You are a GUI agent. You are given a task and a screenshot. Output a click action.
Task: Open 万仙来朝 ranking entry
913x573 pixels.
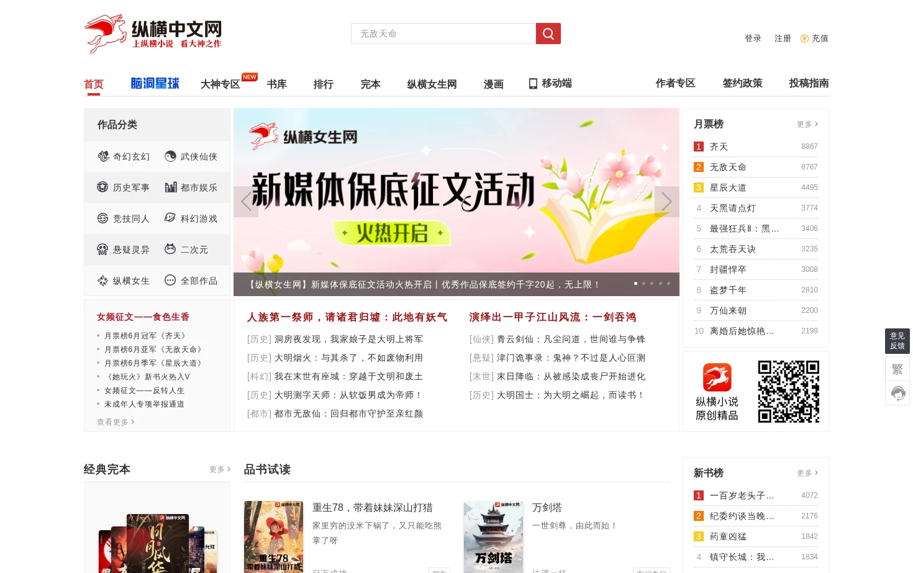tap(728, 310)
